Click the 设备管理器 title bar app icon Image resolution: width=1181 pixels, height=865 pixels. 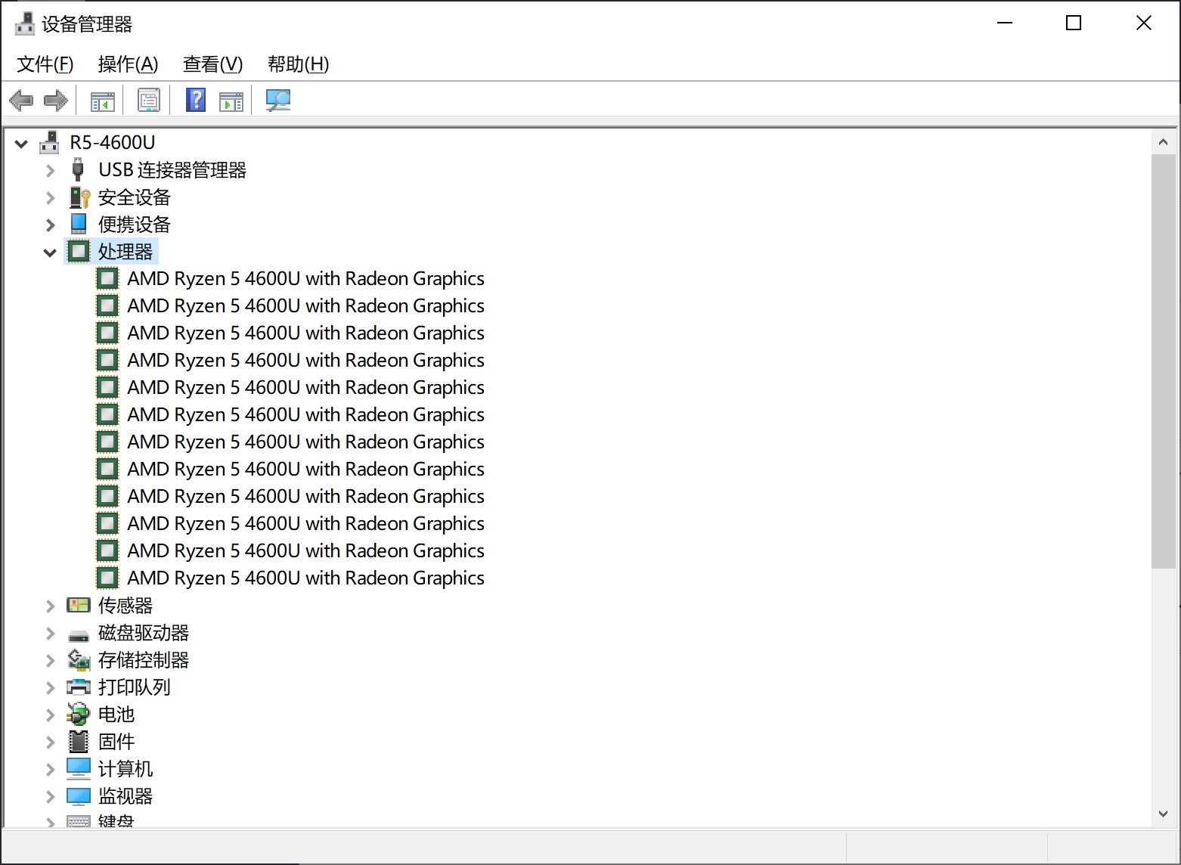[x=24, y=23]
